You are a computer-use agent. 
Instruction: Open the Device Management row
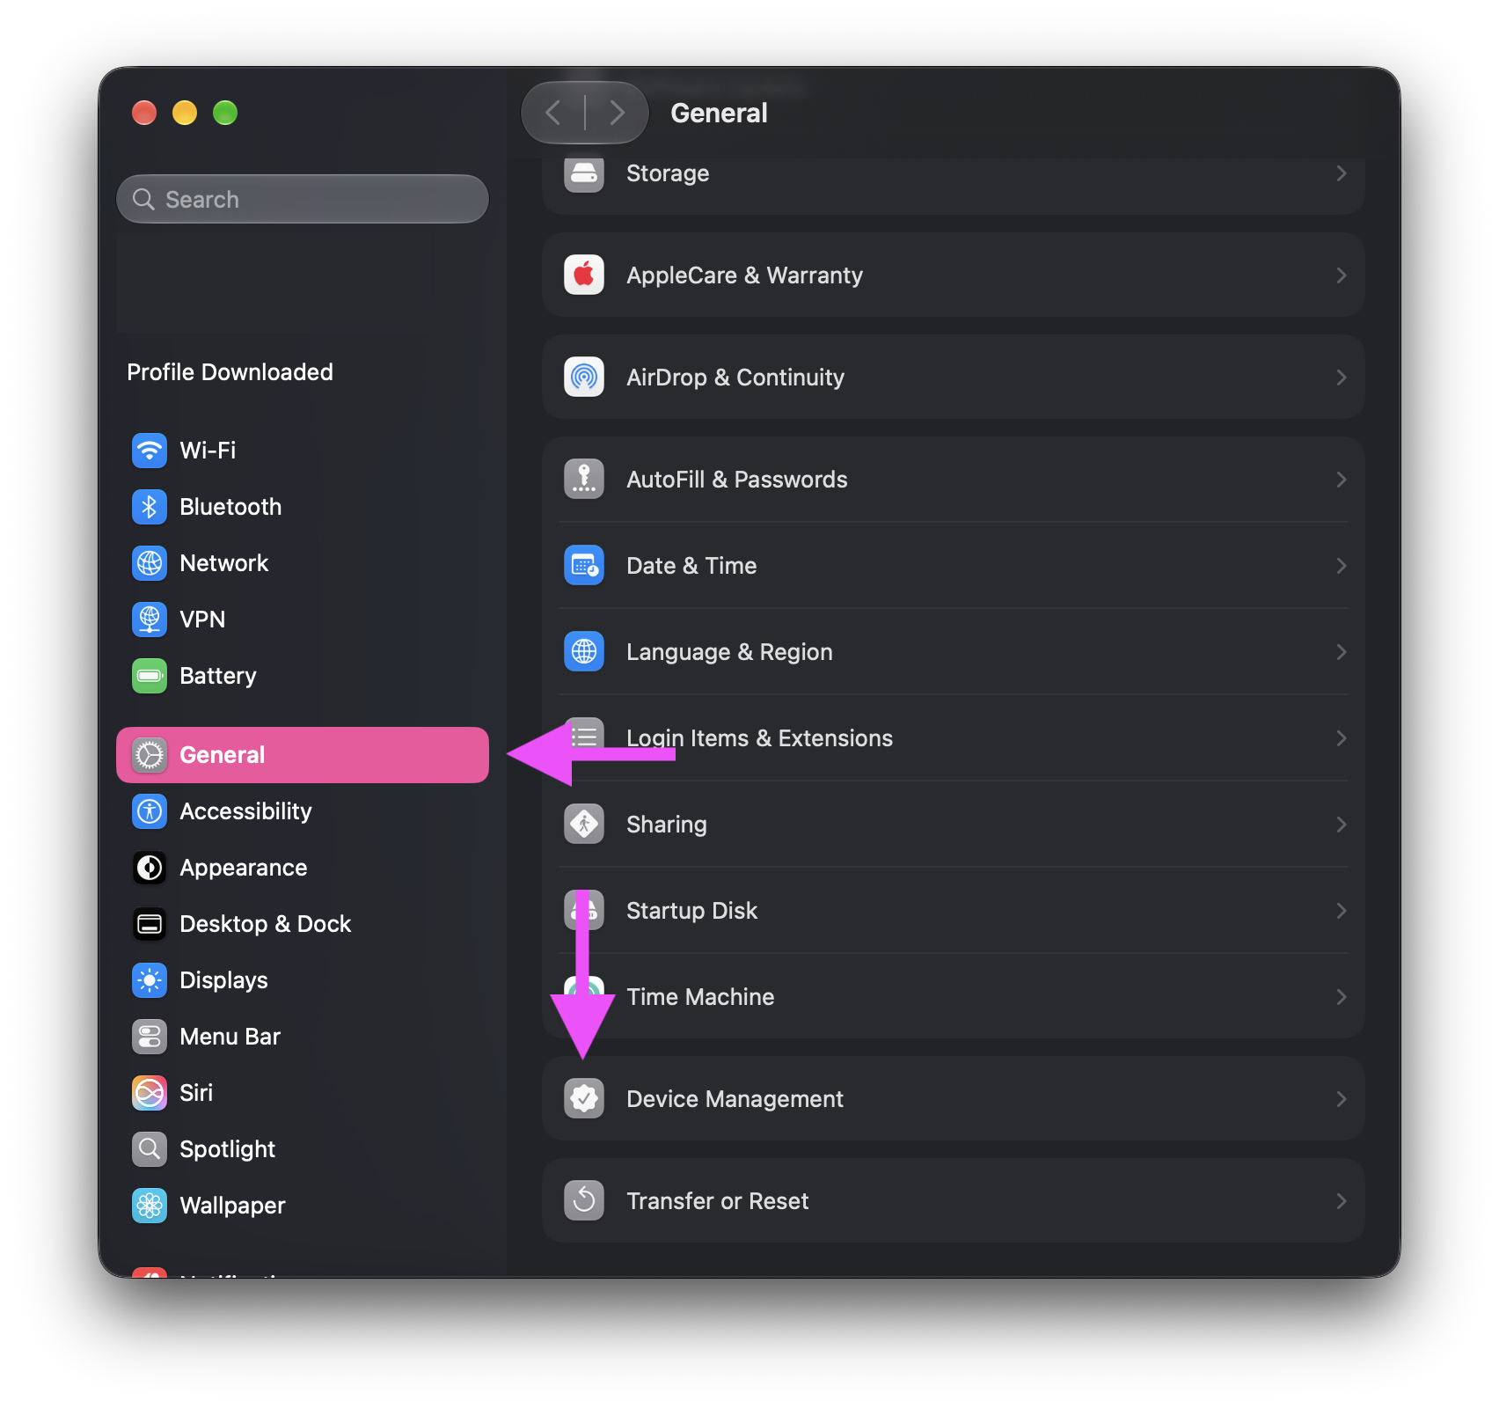954,1099
